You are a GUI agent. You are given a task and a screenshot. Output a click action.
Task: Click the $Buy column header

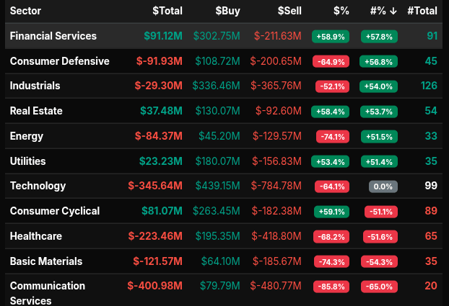(x=228, y=11)
